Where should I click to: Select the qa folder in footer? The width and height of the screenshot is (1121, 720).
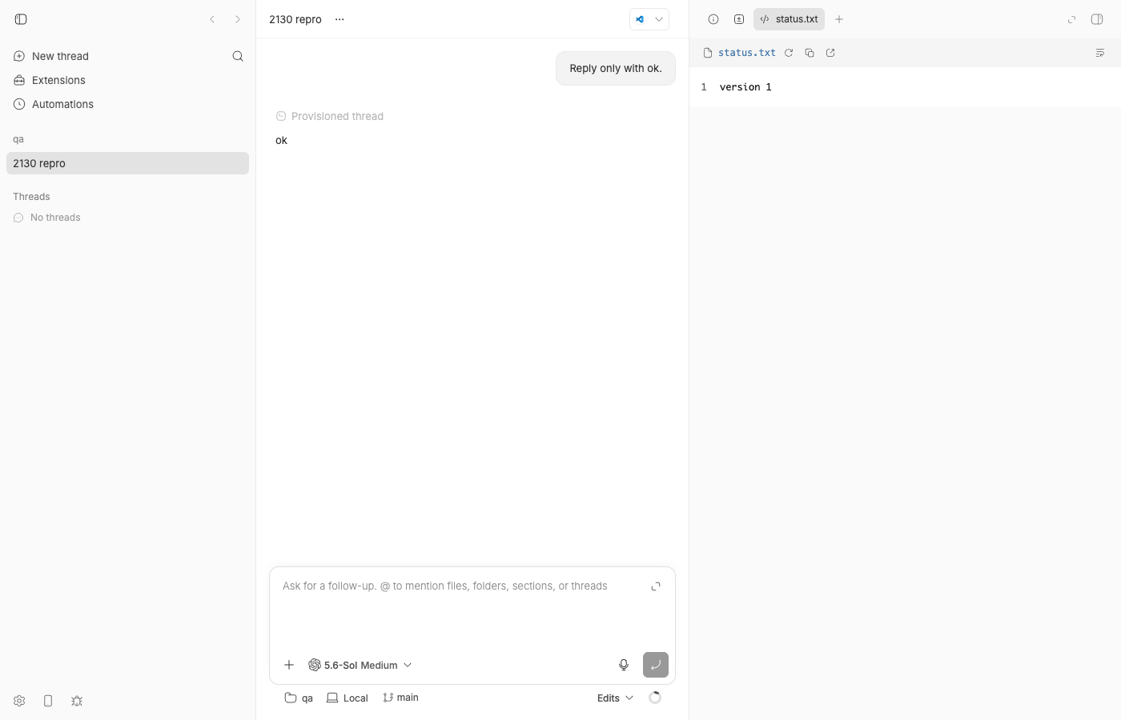coord(299,698)
